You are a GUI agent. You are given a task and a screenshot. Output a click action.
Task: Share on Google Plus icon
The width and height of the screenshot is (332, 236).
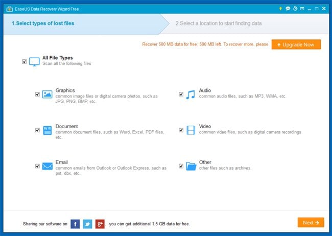[x=100, y=224]
